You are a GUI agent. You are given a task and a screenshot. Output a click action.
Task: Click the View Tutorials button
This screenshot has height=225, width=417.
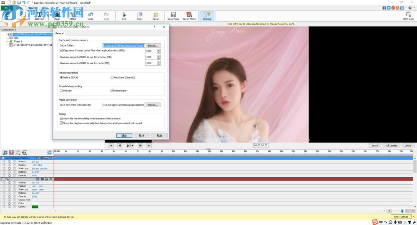(401, 217)
